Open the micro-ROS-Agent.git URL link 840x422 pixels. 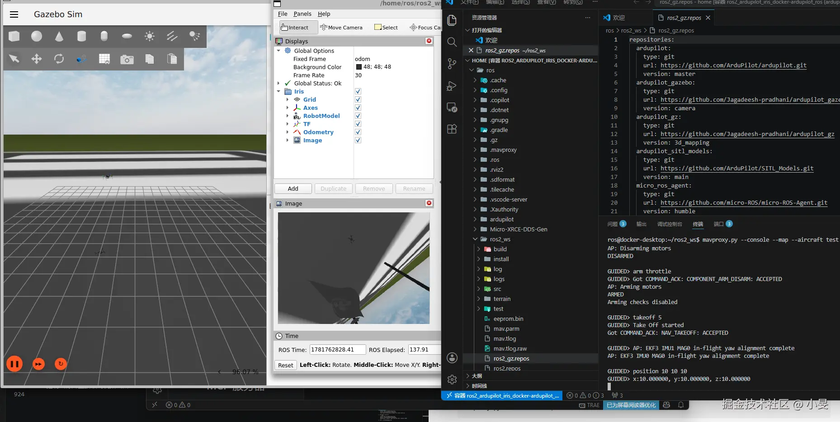[x=744, y=203]
